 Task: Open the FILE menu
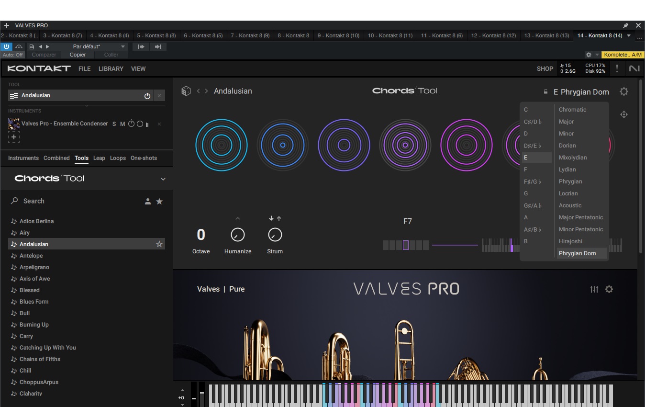click(85, 68)
